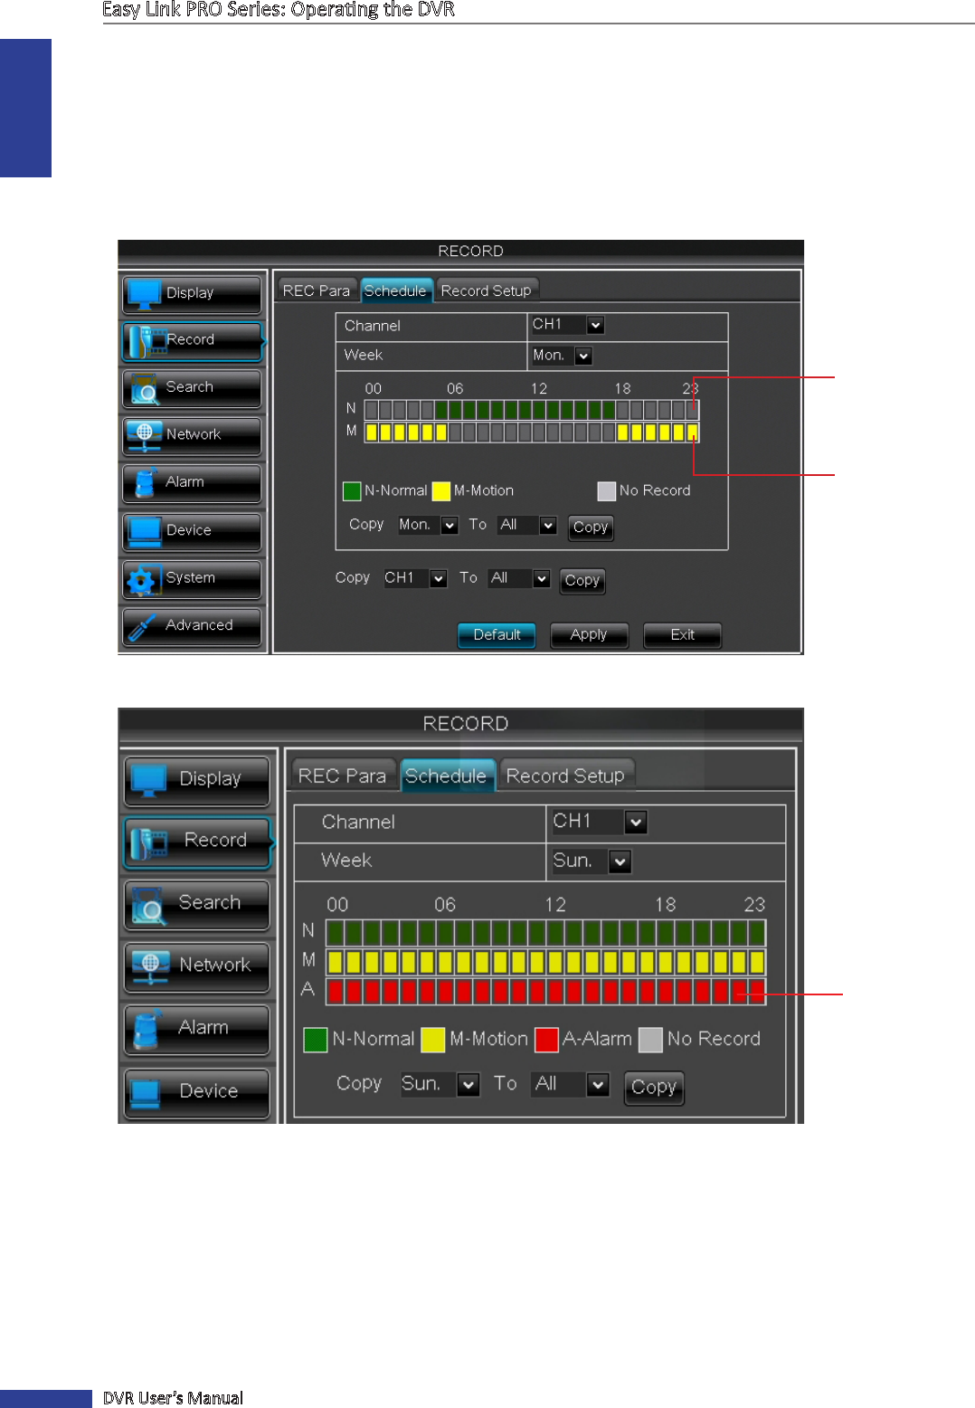This screenshot has width=975, height=1408.
Task: Click Network globe icon in lower RECORD window
Action: 150,967
